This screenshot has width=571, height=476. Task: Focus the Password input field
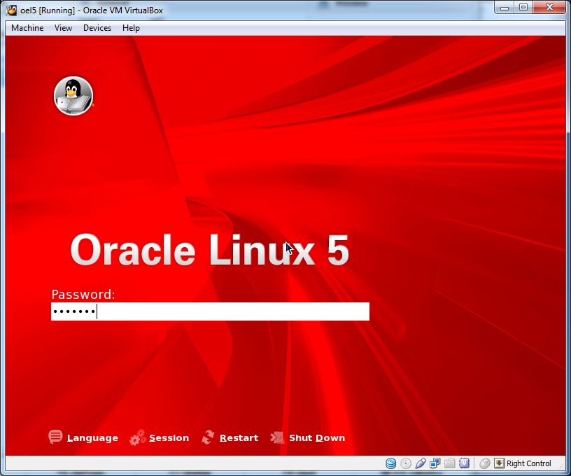click(x=210, y=311)
